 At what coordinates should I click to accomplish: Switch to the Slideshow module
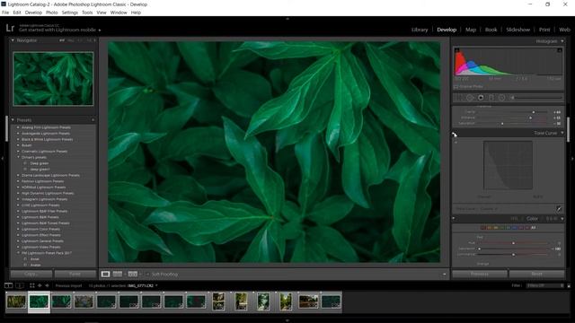point(517,30)
